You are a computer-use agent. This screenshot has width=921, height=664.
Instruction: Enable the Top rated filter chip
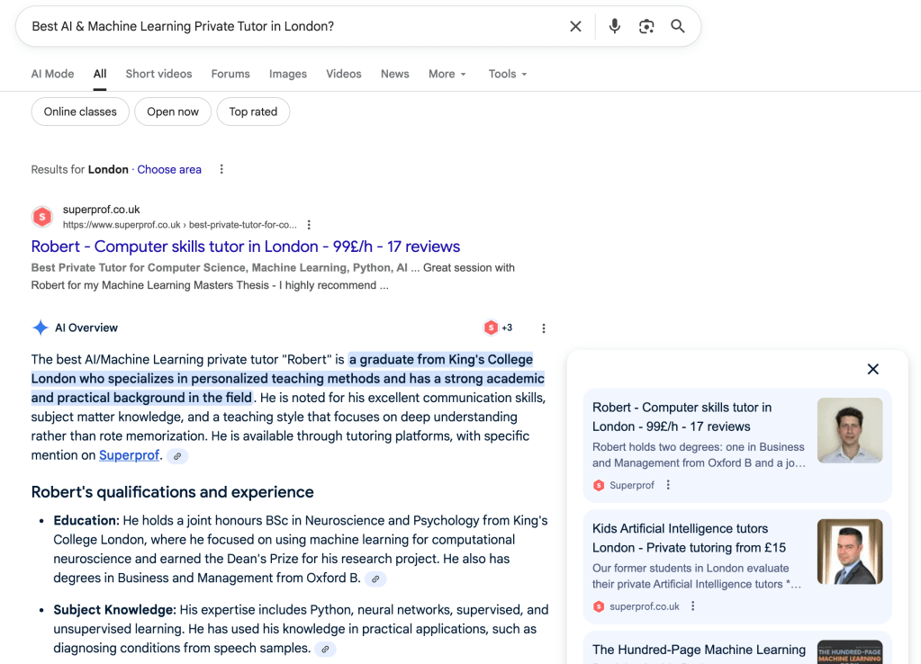pos(253,112)
